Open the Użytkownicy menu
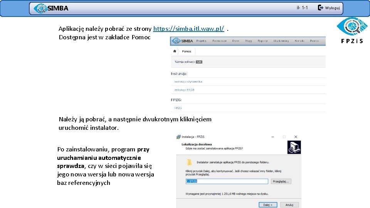The width and height of the screenshot is (370, 208). (281, 41)
